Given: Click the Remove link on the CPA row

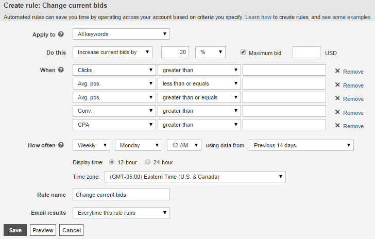Looking at the screenshot, I should pos(353,126).
